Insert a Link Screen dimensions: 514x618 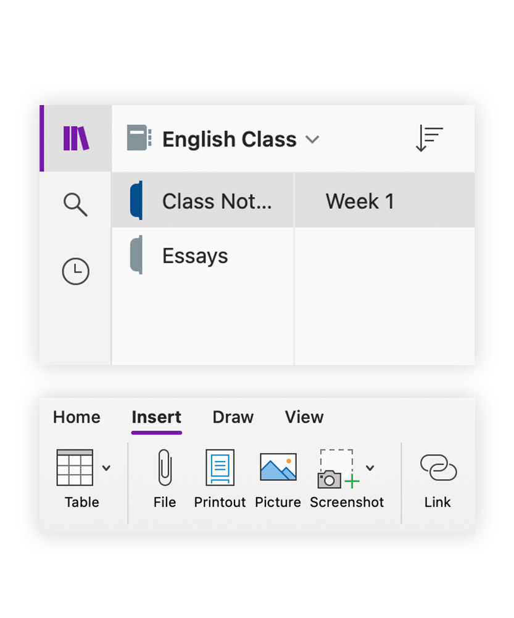pos(437,468)
